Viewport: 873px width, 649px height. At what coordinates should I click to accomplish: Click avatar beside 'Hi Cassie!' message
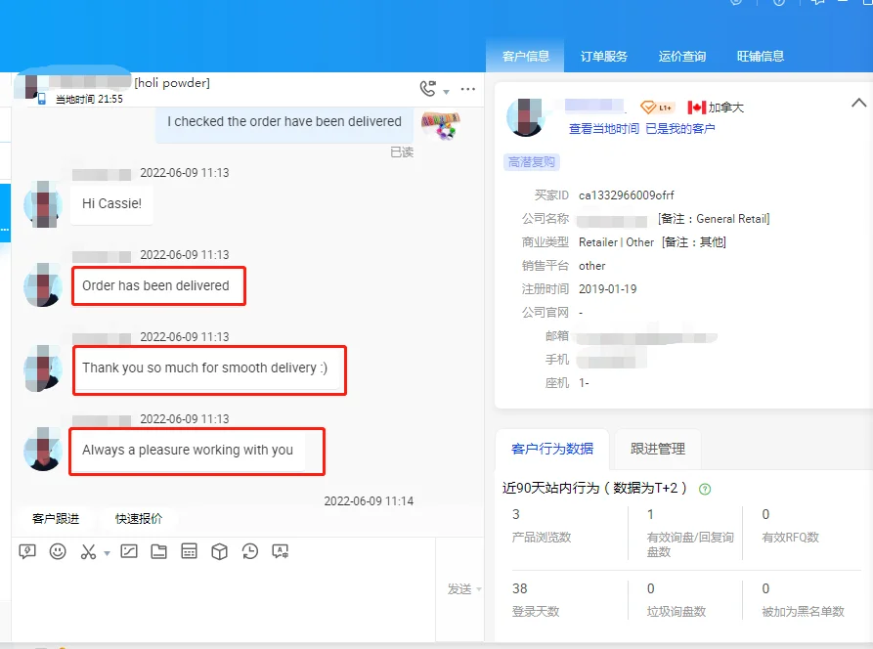click(43, 204)
